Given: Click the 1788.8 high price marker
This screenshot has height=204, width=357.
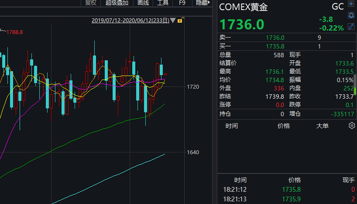Looking at the screenshot, I should pyautogui.click(x=14, y=32).
